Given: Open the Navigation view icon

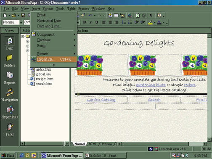Looking at the screenshot, I should pos(10,92).
